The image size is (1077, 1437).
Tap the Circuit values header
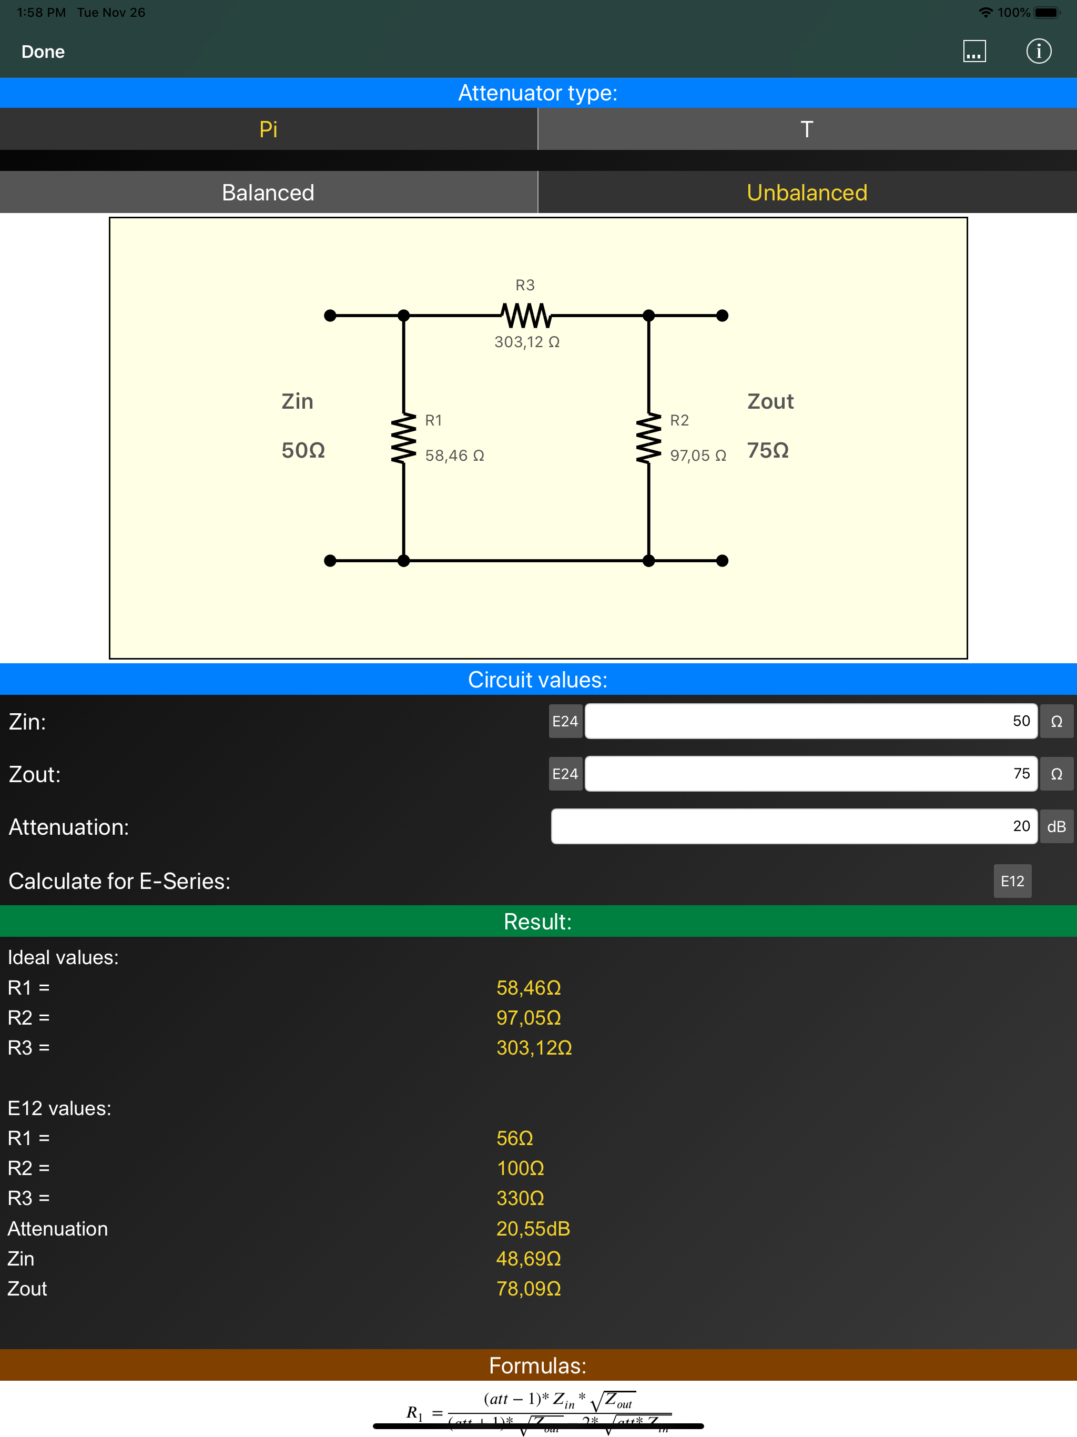(x=538, y=680)
